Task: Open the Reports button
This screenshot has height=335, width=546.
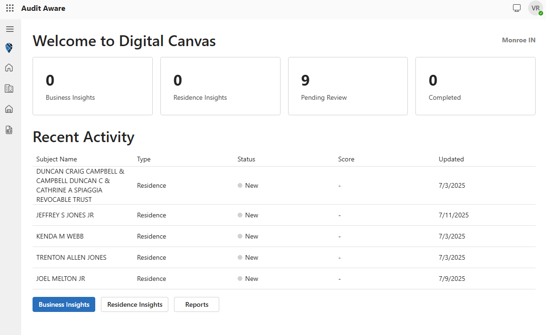Action: tap(197, 304)
